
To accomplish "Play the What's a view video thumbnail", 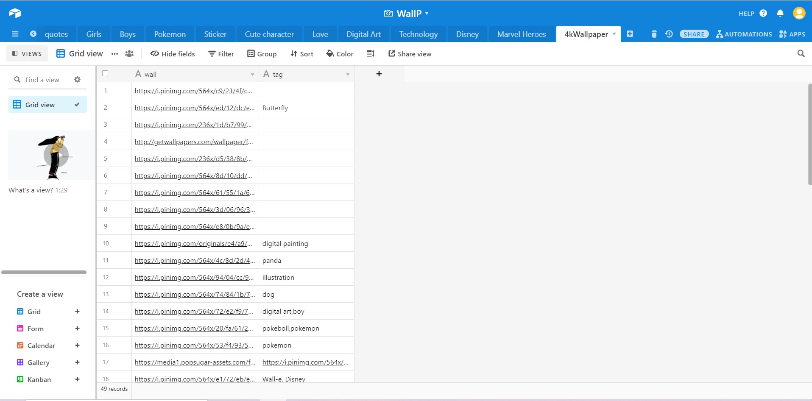I will (x=56, y=156).
